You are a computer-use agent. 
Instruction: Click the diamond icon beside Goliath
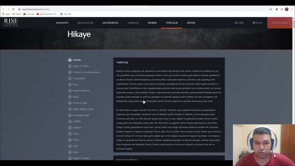[x=70, y=121]
